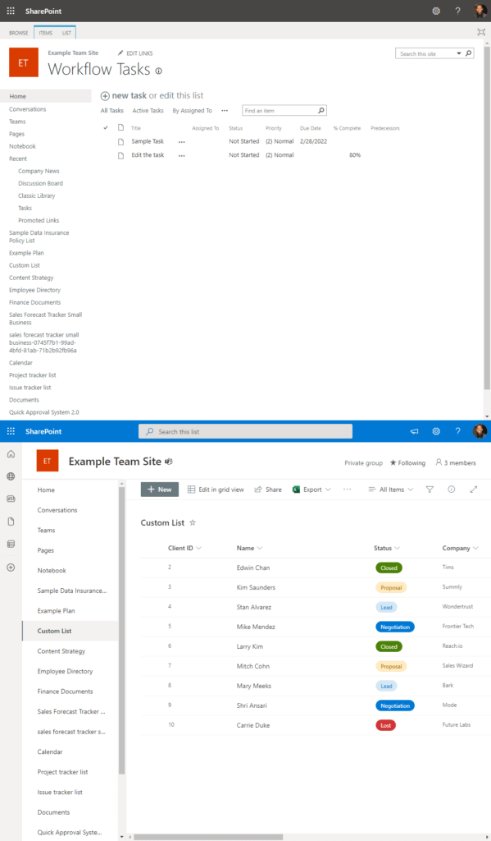This screenshot has height=841, width=491.
Task: Open more views ellipsis next to By Assigned To
Action: click(x=225, y=111)
